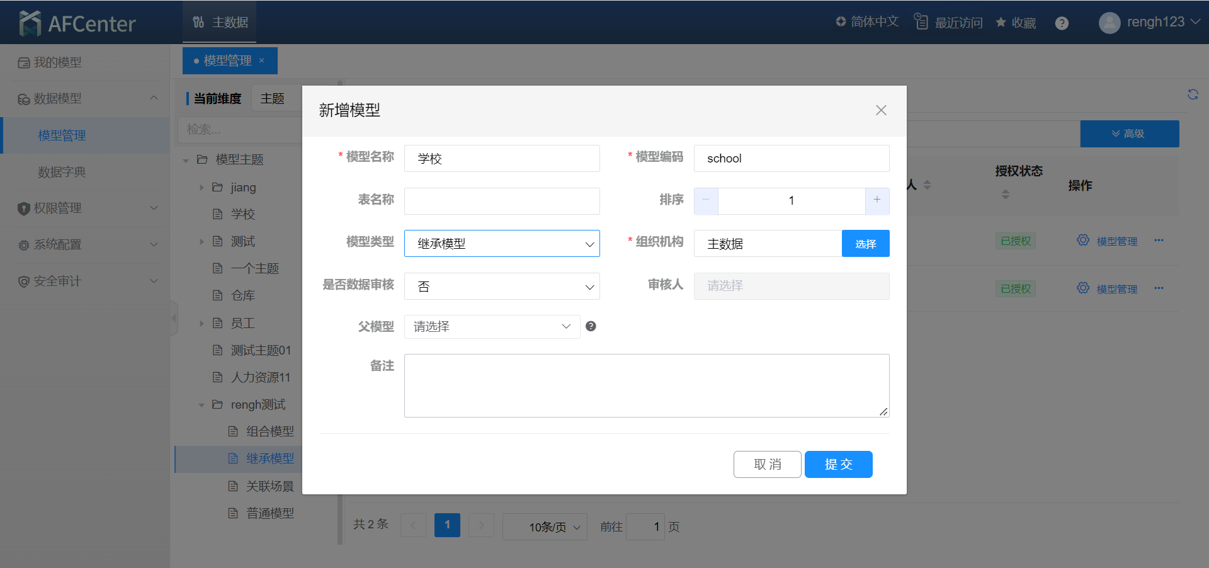1209x568 pixels.
Task: Increase 排序 value with plus button
Action: click(x=877, y=200)
